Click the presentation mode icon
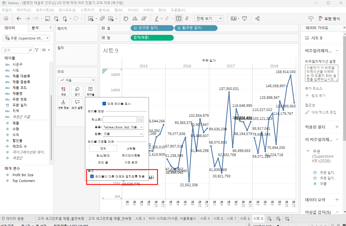This screenshot has width=346, height=226. click(245, 19)
